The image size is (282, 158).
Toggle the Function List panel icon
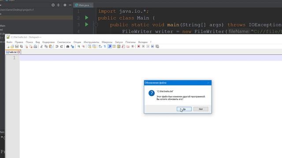point(123,47)
